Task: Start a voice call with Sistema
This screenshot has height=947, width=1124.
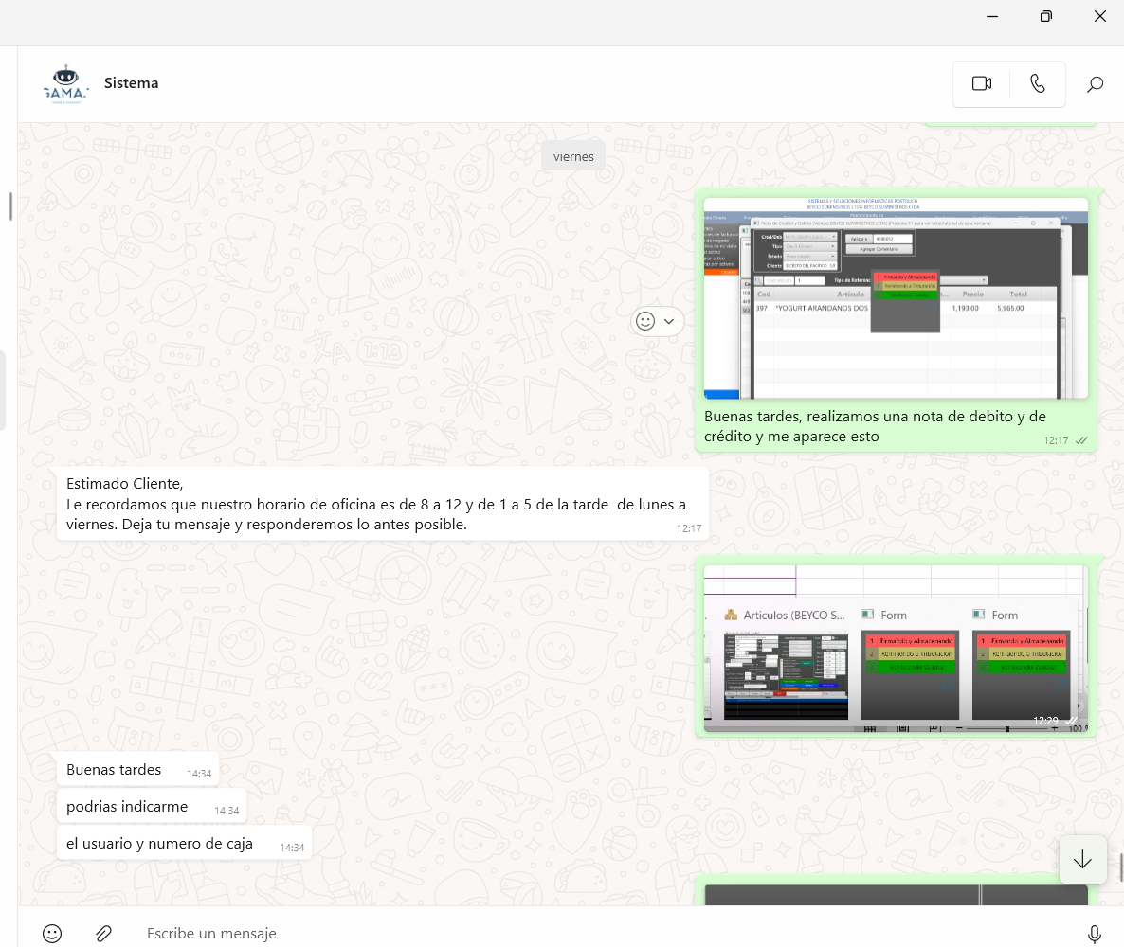Action: (1038, 83)
